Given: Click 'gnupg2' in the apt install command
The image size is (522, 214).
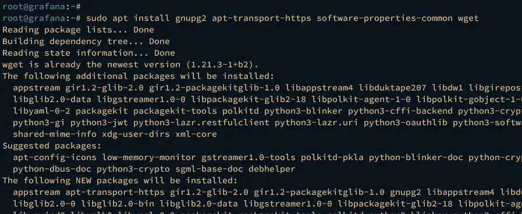Looking at the screenshot, I should pyautogui.click(x=191, y=18).
